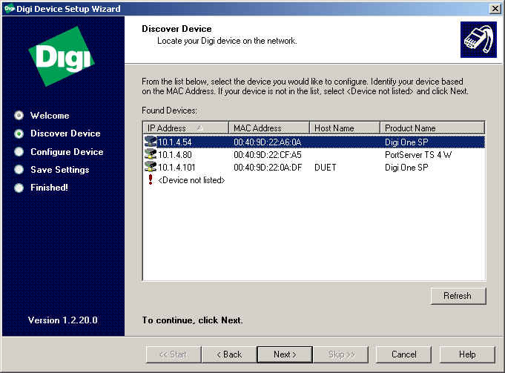Viewport: 505px width, 373px height.
Task: Click the Save Settings step label
Action: coord(59,169)
